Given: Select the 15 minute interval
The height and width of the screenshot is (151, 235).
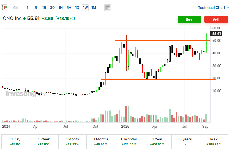Looking at the screenshot, I should click(44, 8).
